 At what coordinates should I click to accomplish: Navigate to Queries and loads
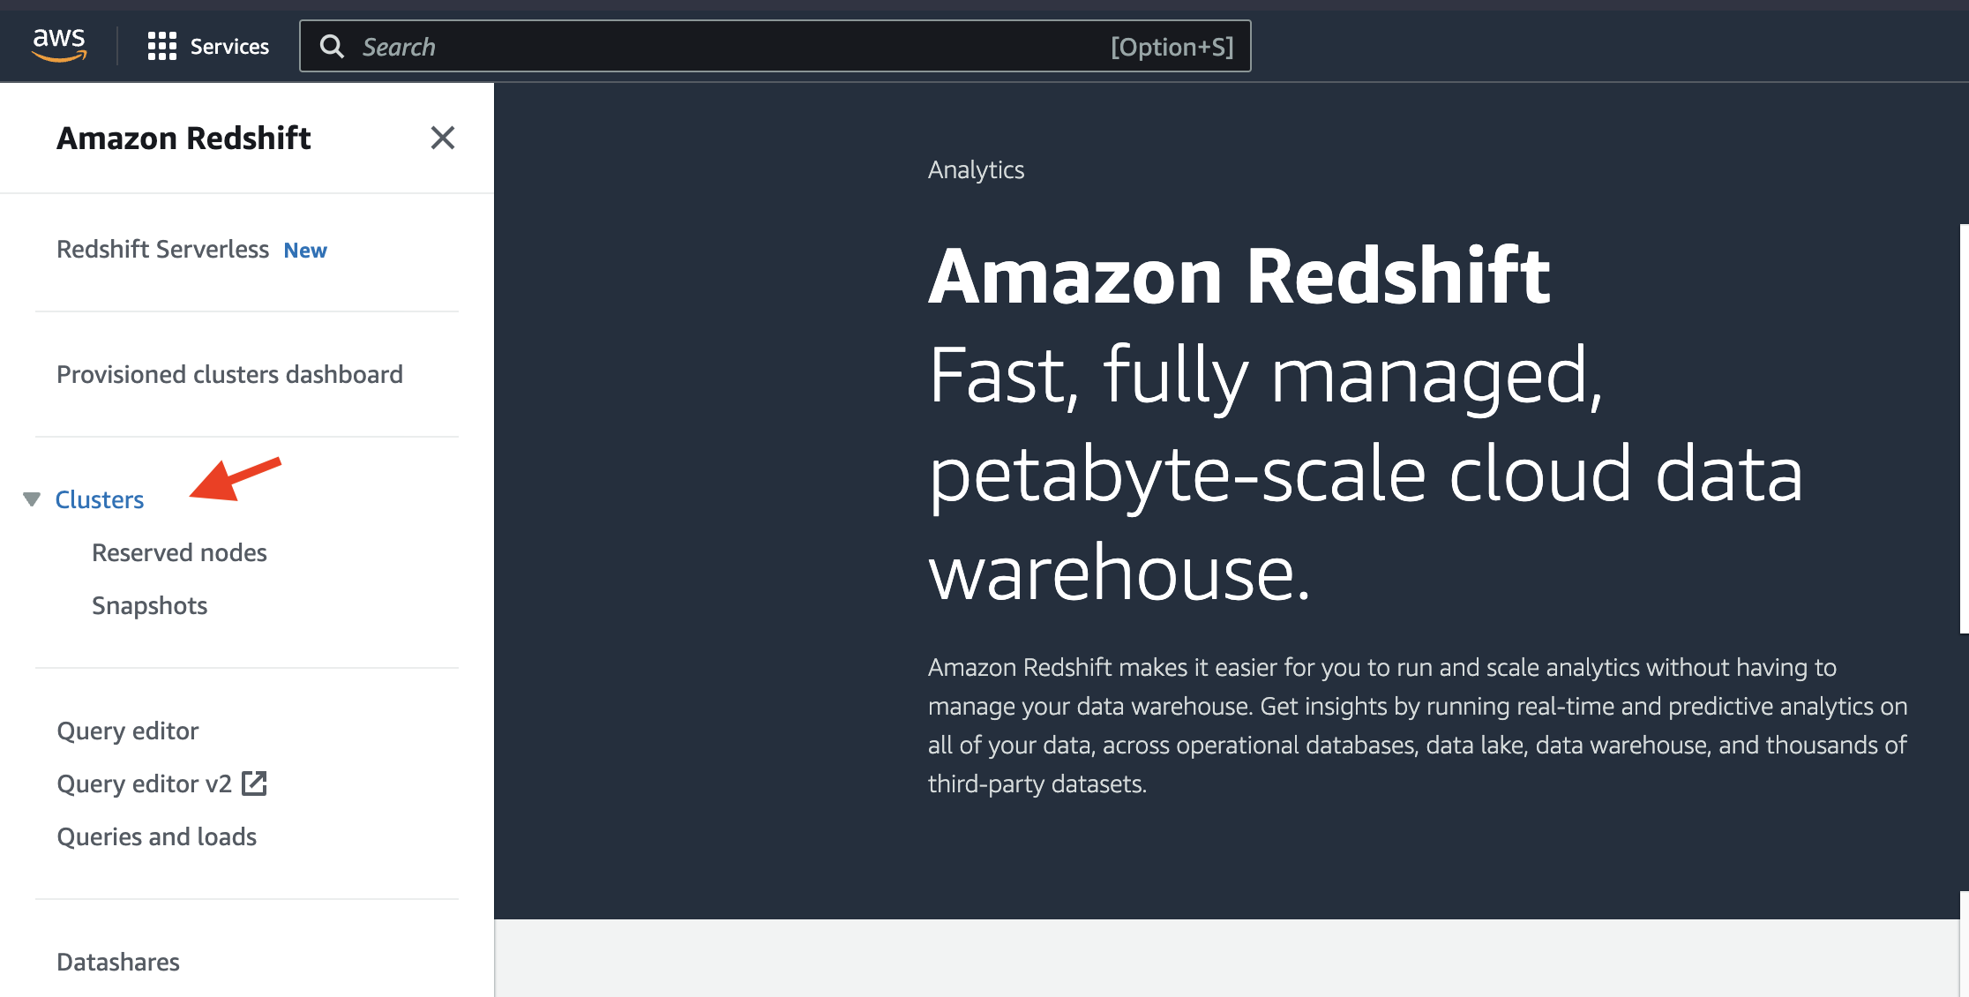pos(157,837)
